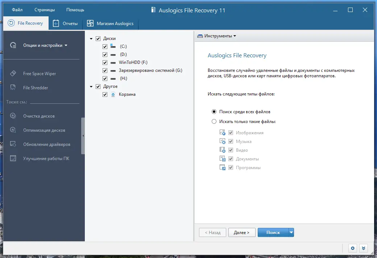Image resolution: width=377 pixels, height=258 pixels.
Task: Uncheck the WinToHDD (F:) checkbox
Action: click(105, 62)
